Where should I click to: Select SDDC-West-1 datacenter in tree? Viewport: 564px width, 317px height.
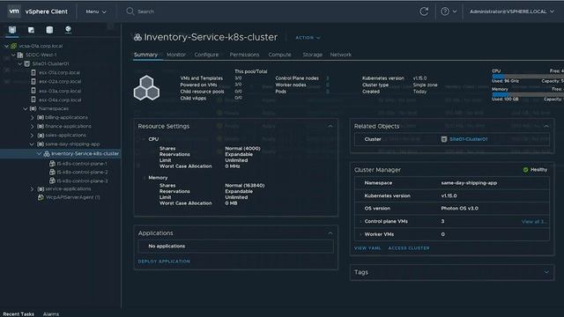41,55
